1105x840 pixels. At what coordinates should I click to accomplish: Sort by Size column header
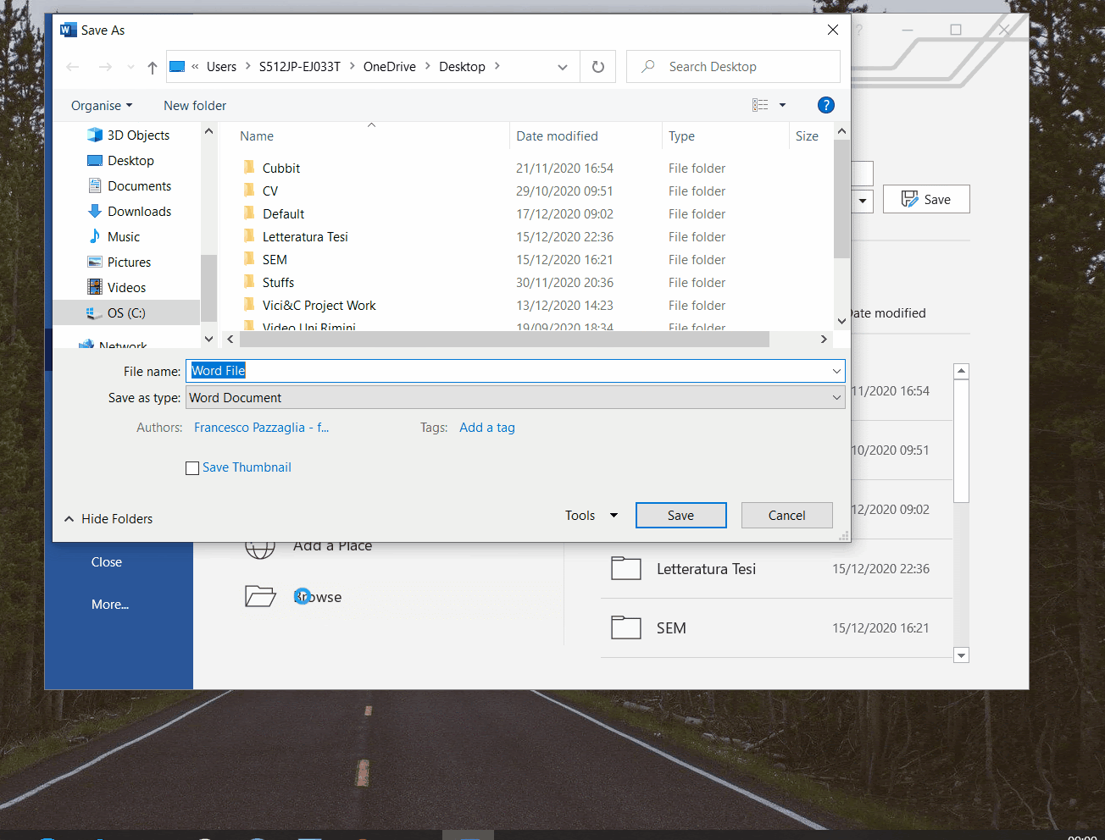[x=807, y=136]
